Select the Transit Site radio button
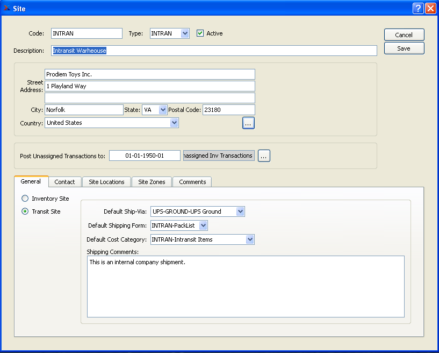The width and height of the screenshot is (439, 353). coord(25,211)
